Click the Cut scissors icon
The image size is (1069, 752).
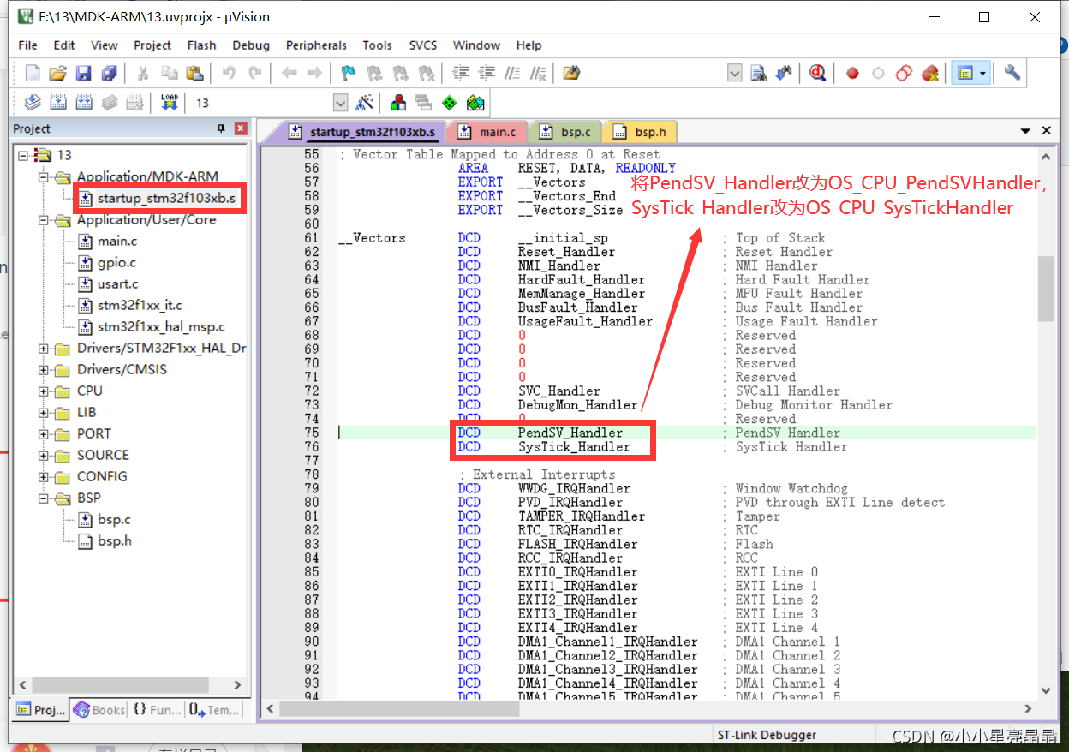[143, 73]
